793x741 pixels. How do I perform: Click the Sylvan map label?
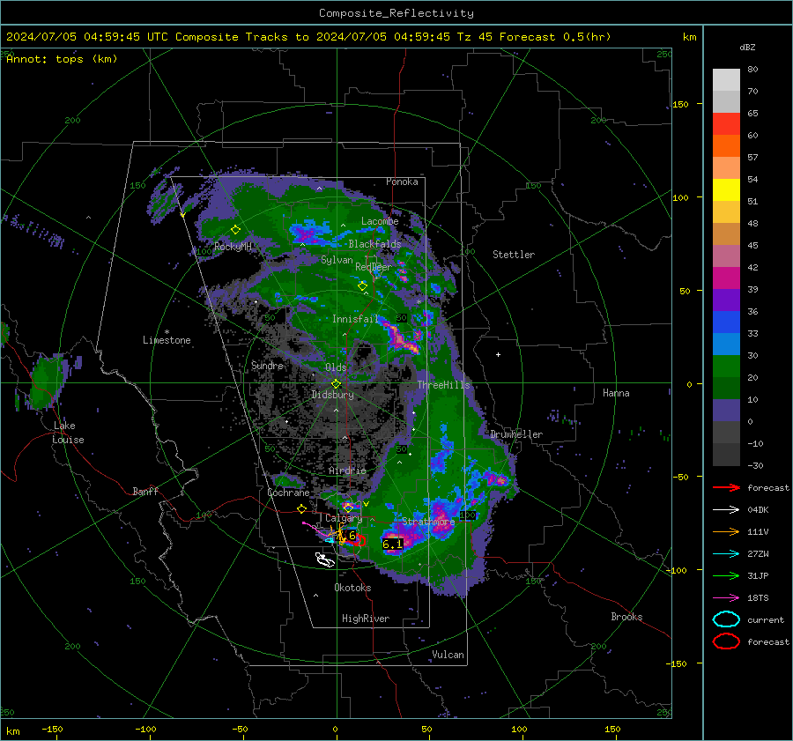click(337, 260)
